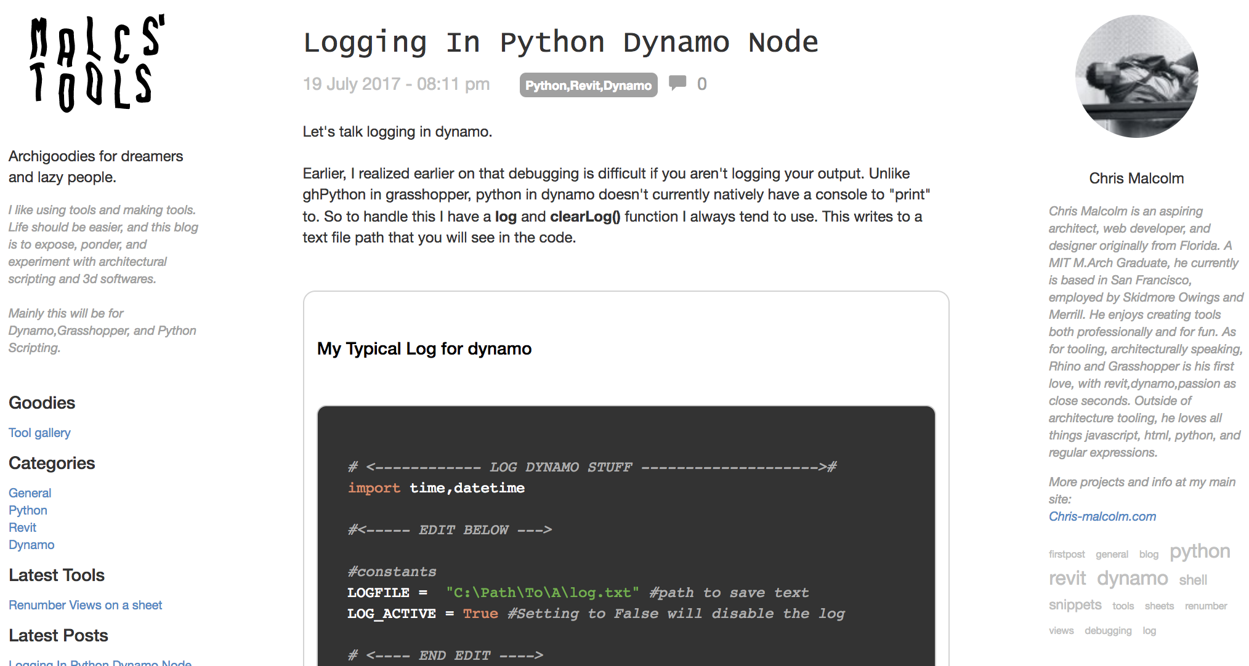Image resolution: width=1249 pixels, height=666 pixels.
Task: Open the Tool gallery link
Action: (39, 433)
